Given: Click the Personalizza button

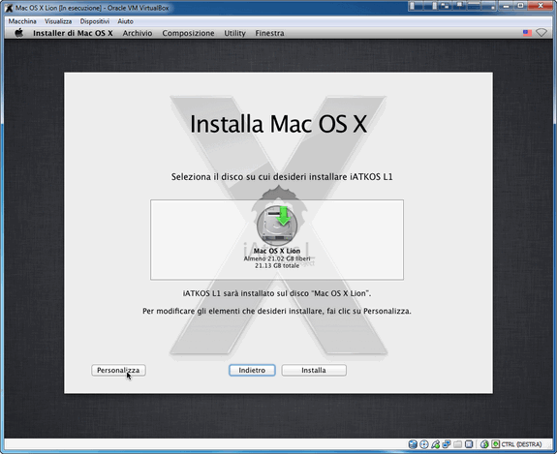Looking at the screenshot, I should [118, 370].
